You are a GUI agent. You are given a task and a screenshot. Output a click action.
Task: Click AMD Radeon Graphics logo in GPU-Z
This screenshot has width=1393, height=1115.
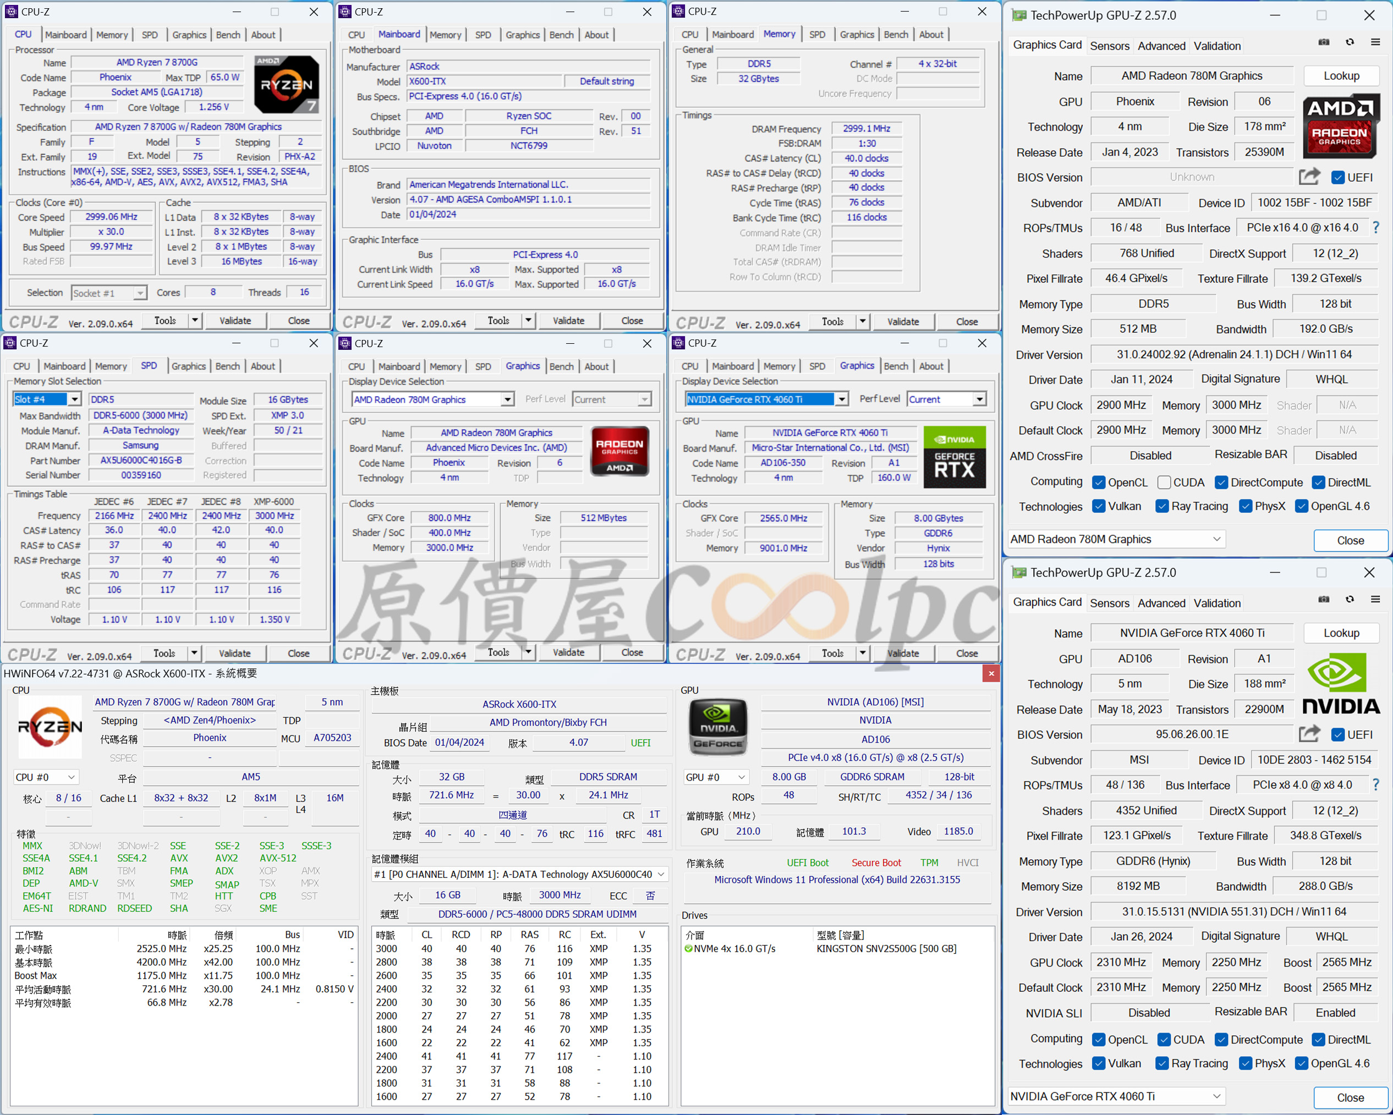(1341, 126)
